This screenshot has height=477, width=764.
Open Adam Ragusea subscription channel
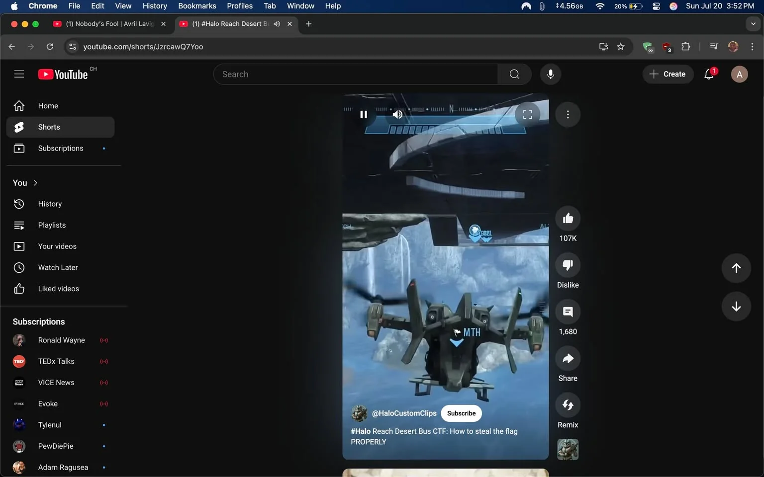tap(60, 468)
